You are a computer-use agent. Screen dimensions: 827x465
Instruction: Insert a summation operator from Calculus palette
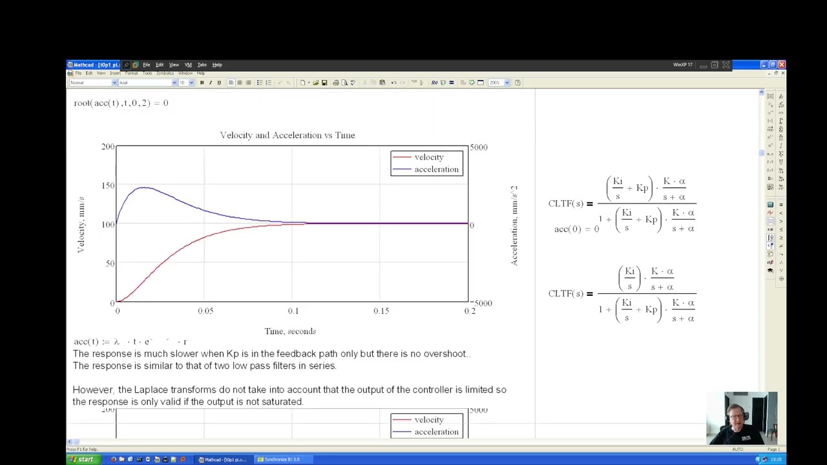click(781, 130)
